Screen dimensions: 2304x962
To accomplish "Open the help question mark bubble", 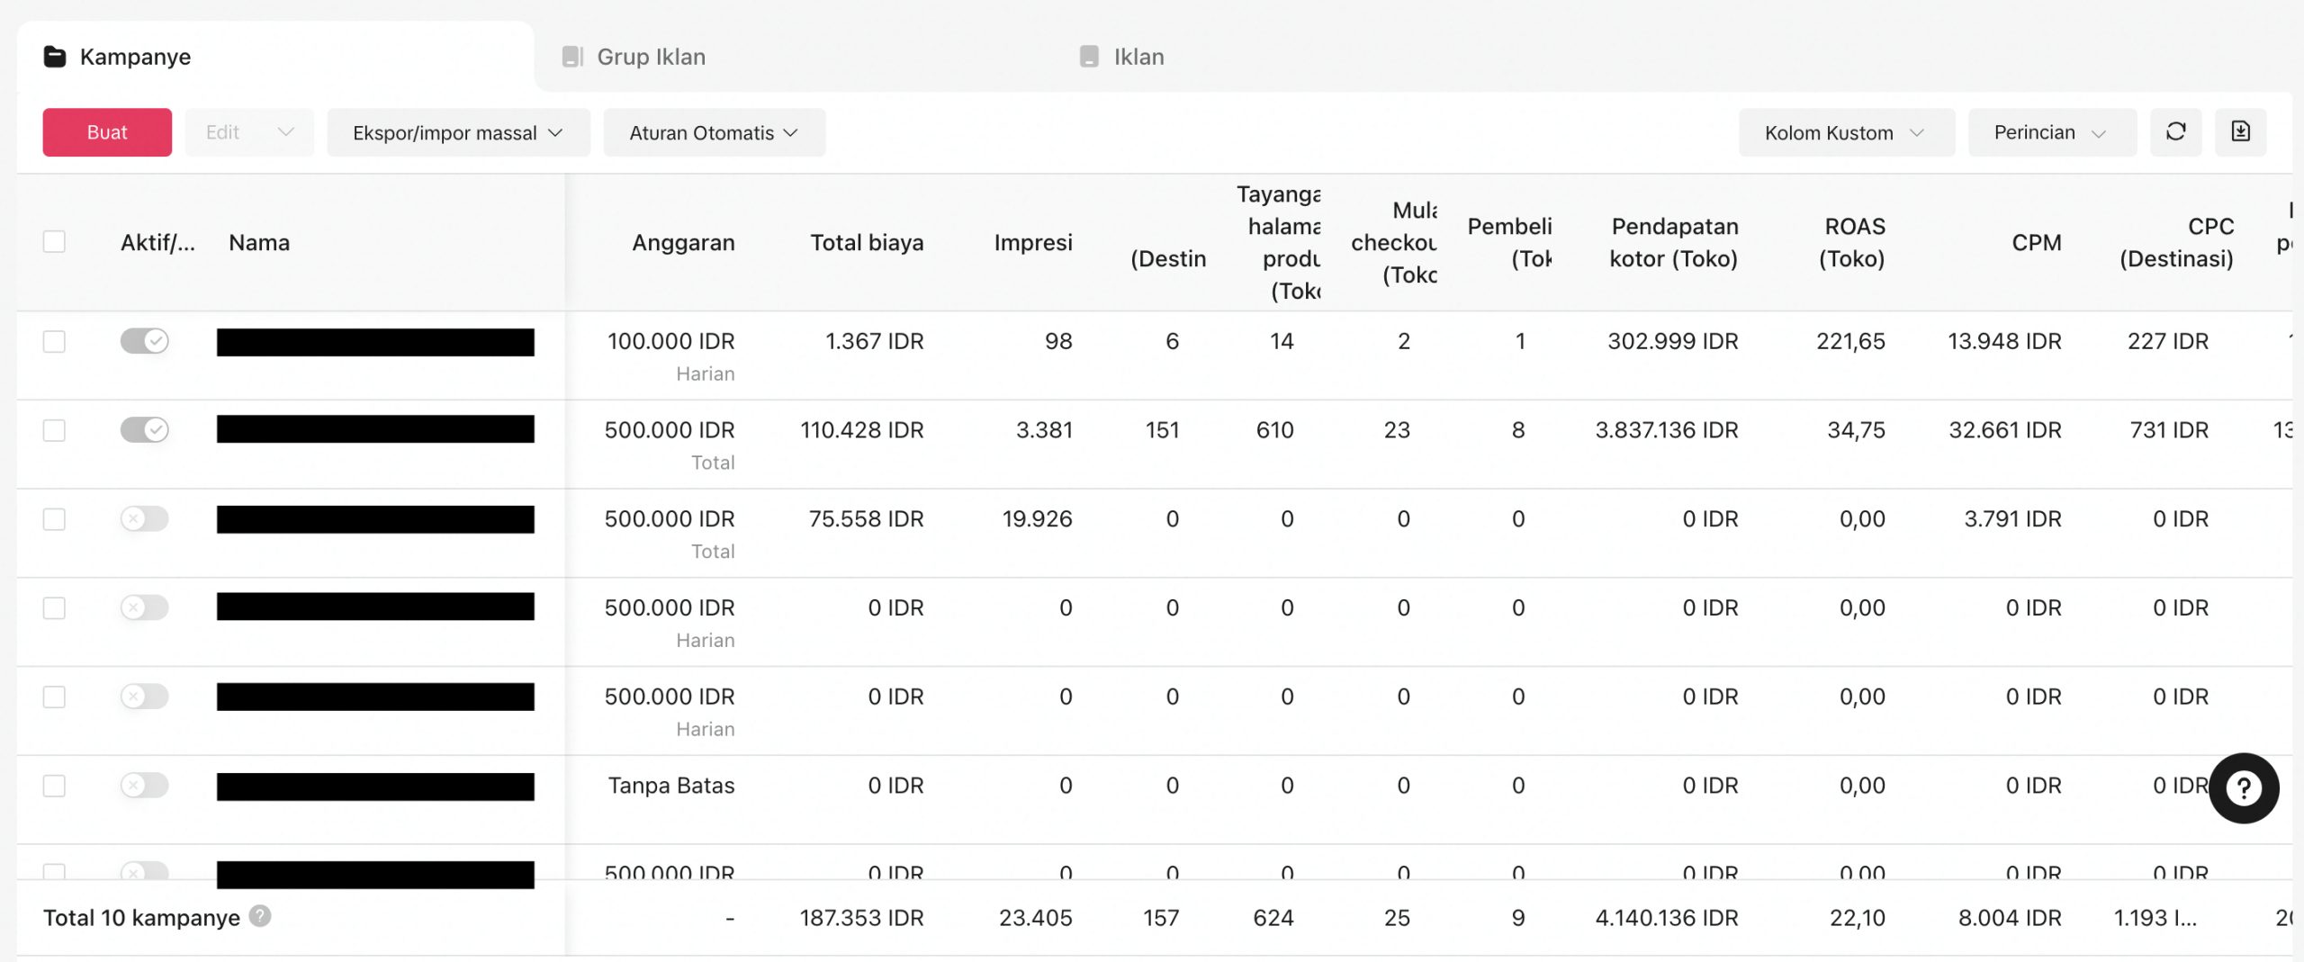I will click(x=2243, y=788).
